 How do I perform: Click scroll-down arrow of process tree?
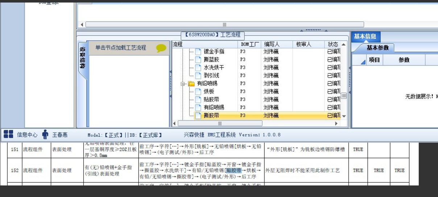click(344, 116)
